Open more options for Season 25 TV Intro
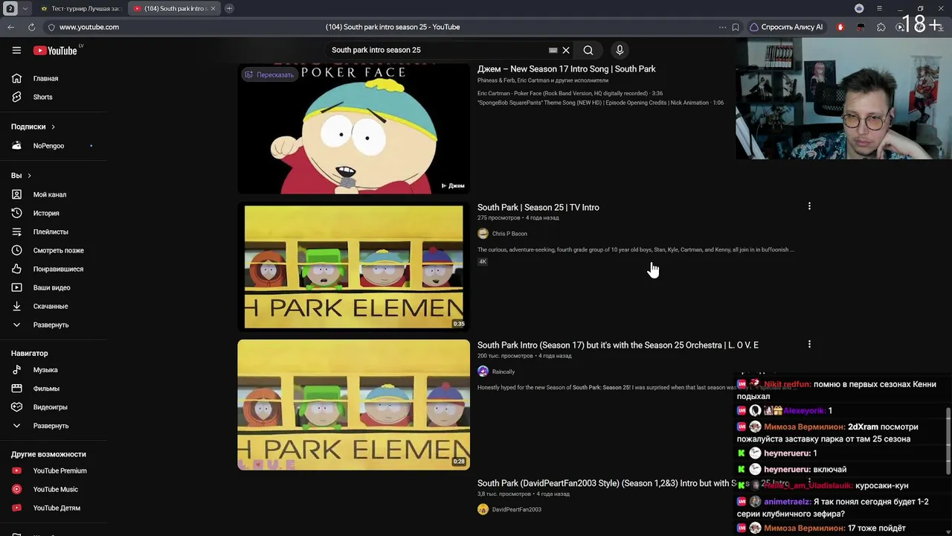This screenshot has height=536, width=952. (x=809, y=206)
